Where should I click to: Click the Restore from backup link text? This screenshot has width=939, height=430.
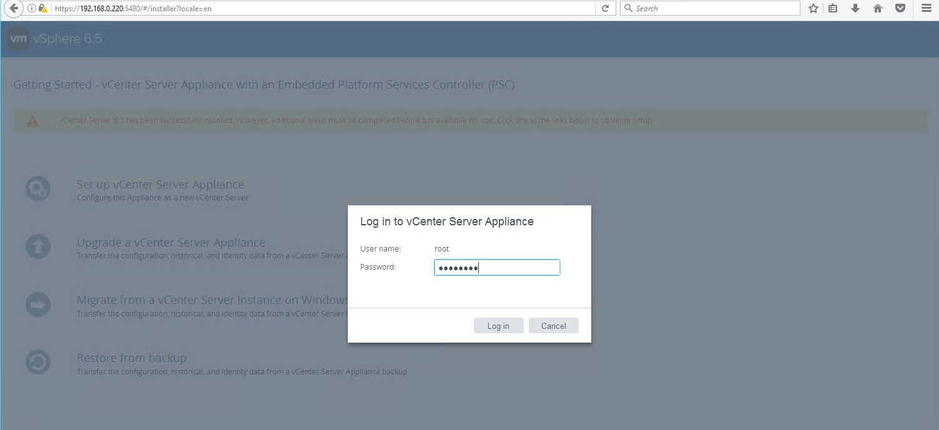click(x=132, y=358)
